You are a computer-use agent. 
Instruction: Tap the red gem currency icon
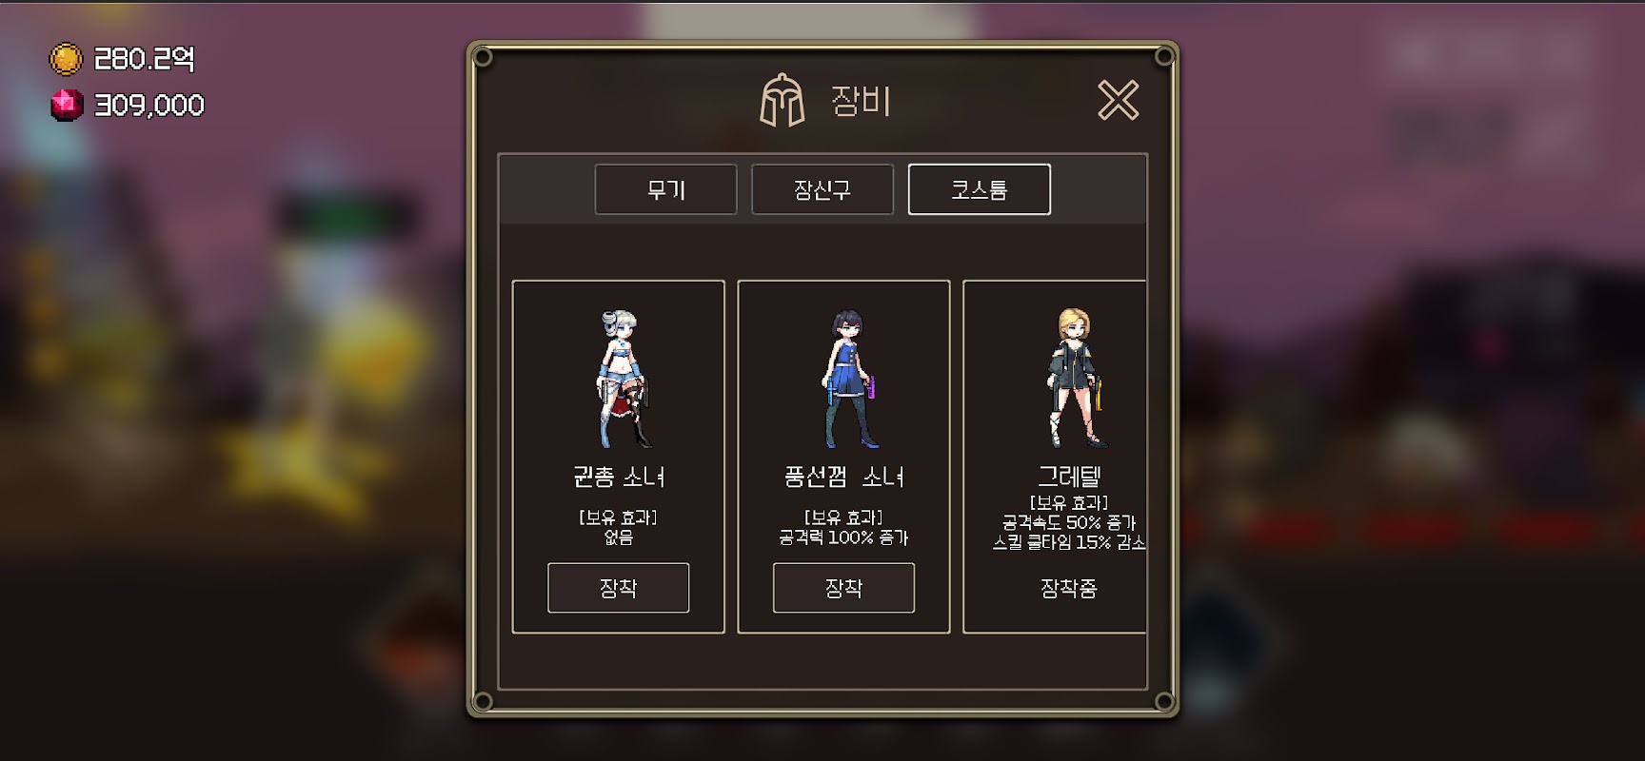67,105
